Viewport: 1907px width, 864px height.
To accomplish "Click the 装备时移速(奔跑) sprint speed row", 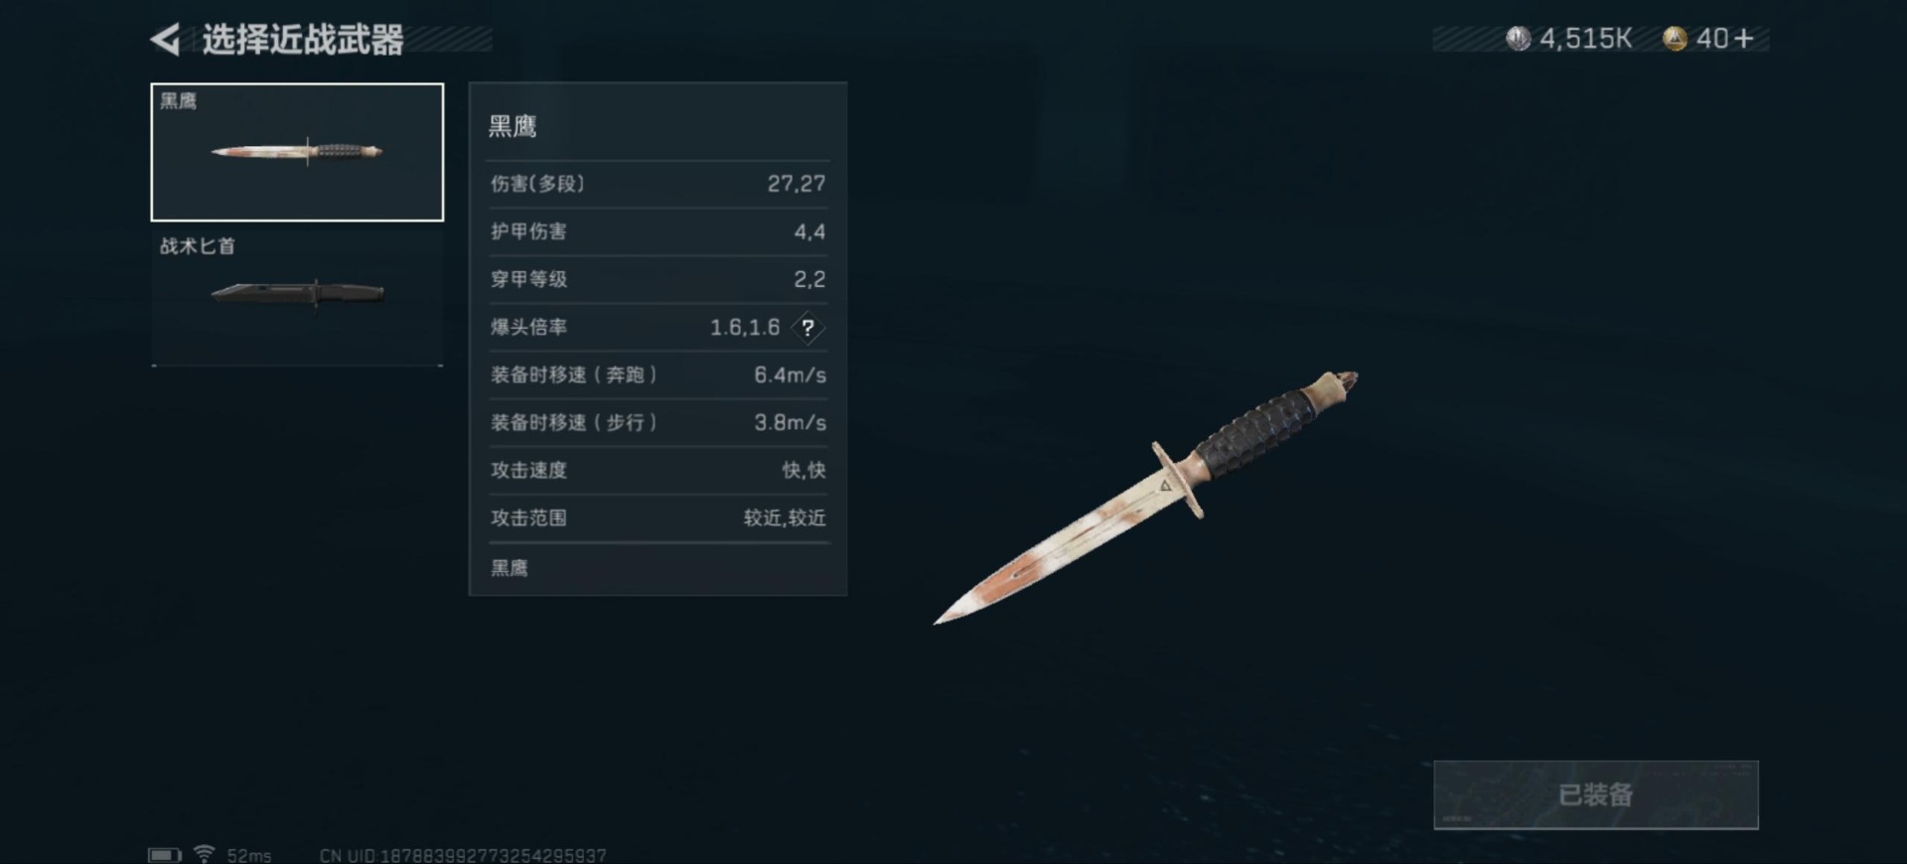I will [x=658, y=374].
